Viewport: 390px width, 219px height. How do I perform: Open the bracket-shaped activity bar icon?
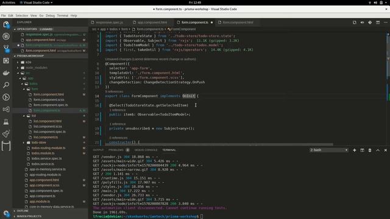pos(6,146)
